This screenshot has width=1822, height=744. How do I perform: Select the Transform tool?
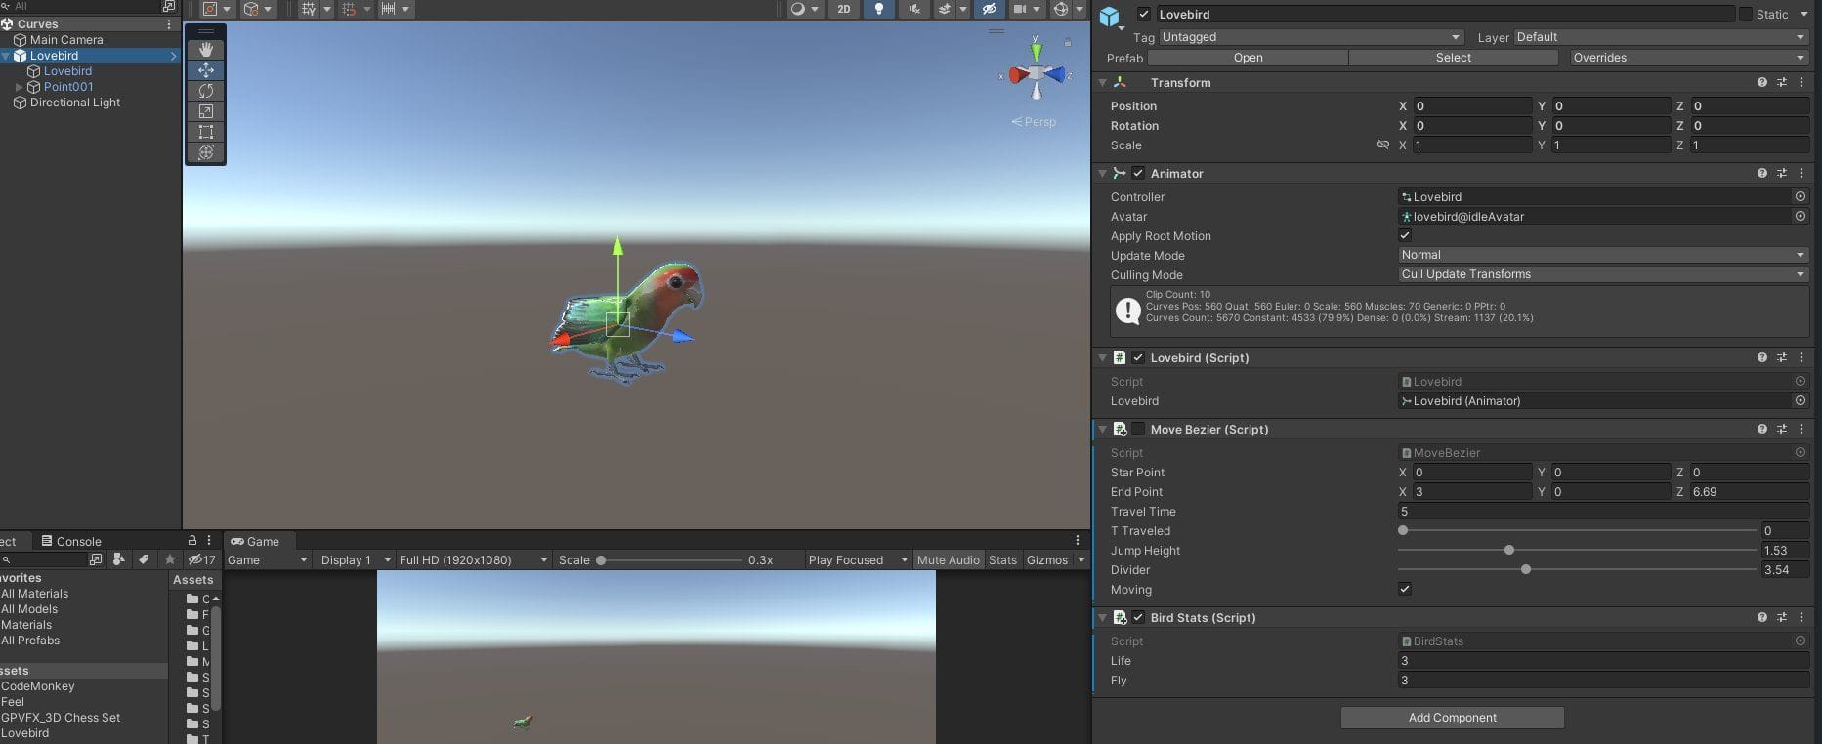click(206, 152)
